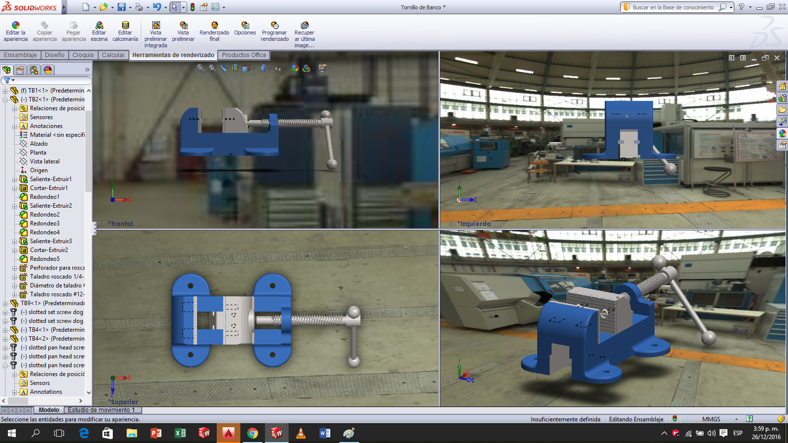Click the search magnifier in the knowledge base box
Screen dimensions: 788x443
[x=722, y=7]
